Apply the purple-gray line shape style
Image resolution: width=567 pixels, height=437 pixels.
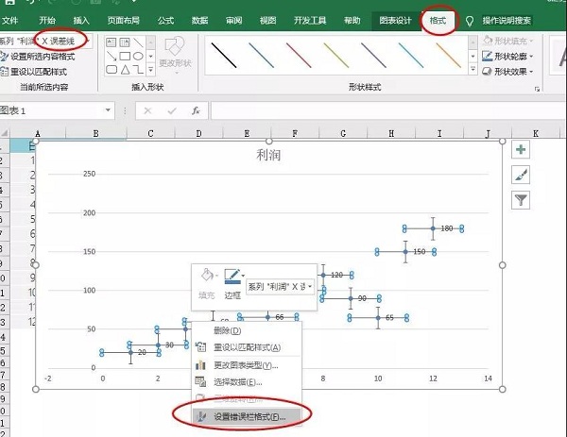click(x=373, y=56)
